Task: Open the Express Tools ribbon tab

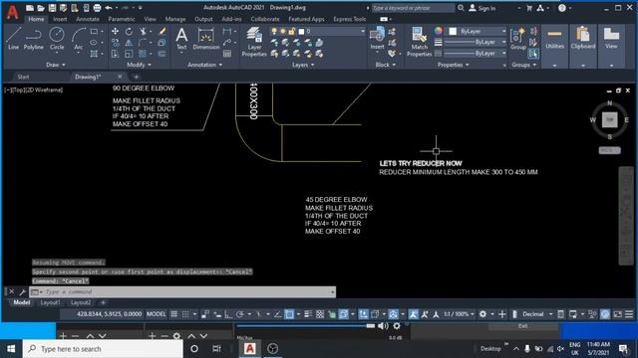Action: [350, 19]
